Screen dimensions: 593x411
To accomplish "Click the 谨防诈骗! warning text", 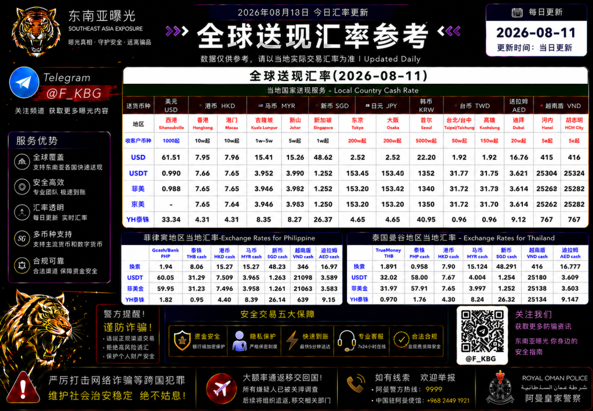I will tap(128, 327).
